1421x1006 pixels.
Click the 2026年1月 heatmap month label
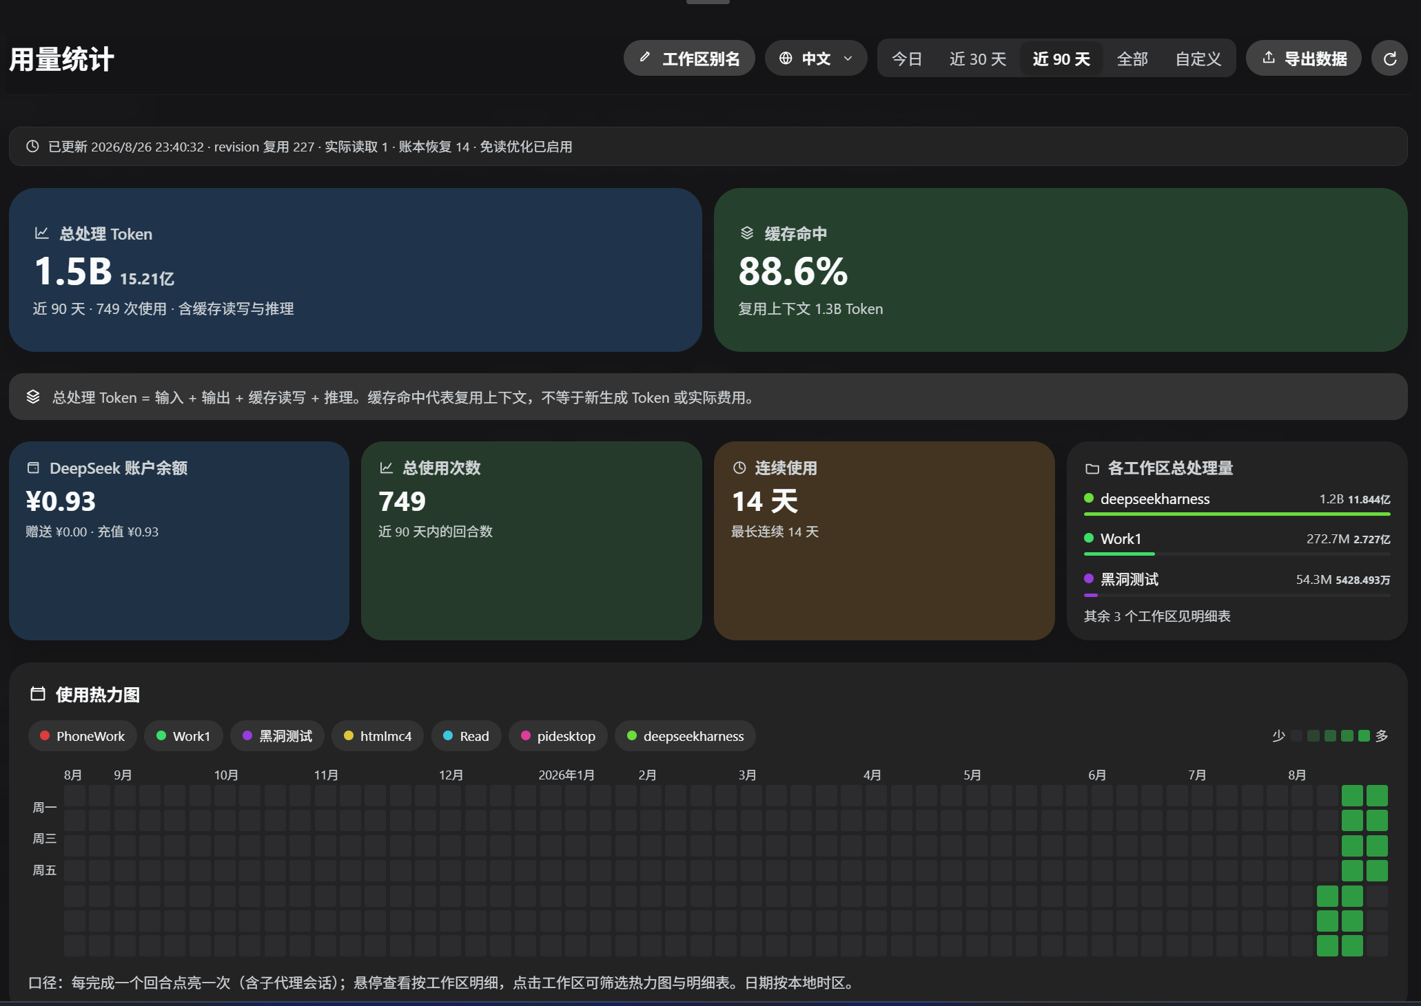(x=566, y=775)
